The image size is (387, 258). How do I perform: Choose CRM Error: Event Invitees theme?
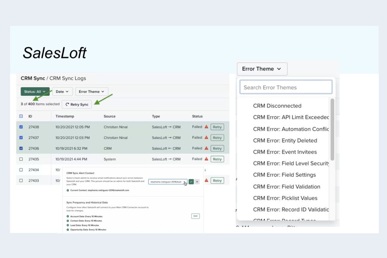(285, 152)
